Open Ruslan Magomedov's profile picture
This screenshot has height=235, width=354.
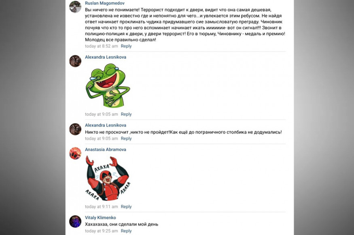tap(75, 7)
